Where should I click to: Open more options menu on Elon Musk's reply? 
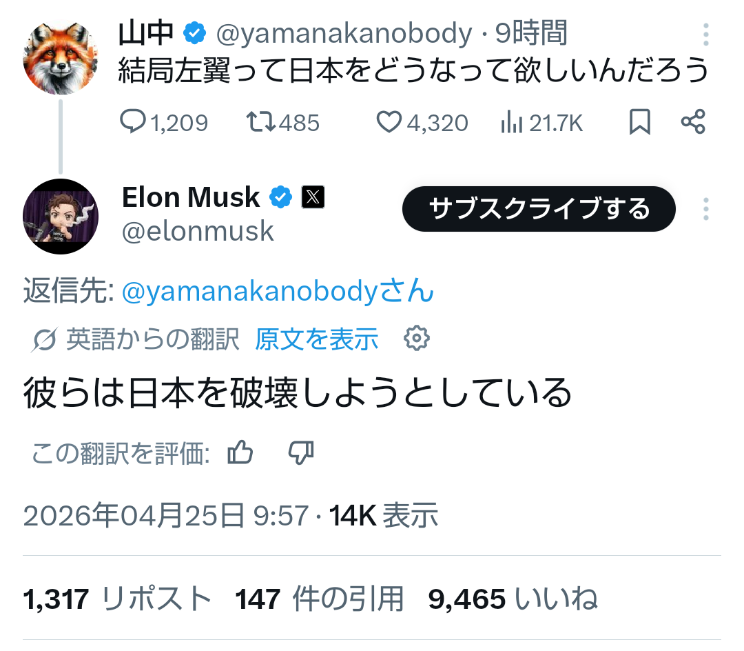(705, 209)
